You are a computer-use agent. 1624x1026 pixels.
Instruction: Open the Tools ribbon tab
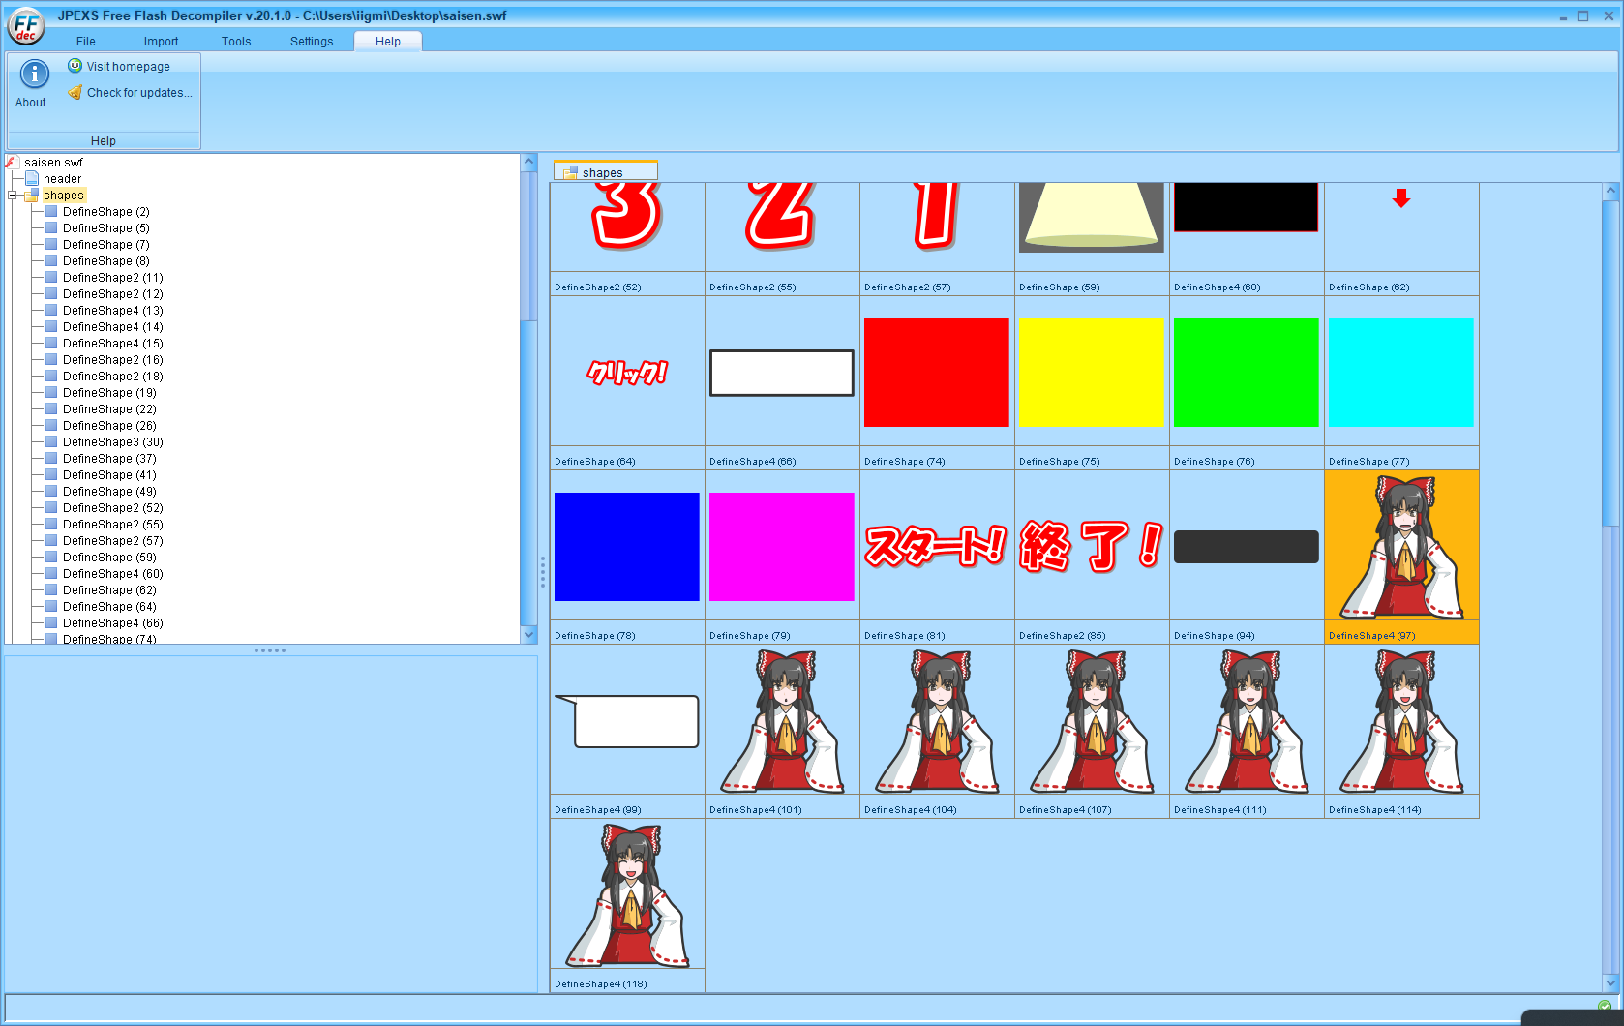(236, 42)
